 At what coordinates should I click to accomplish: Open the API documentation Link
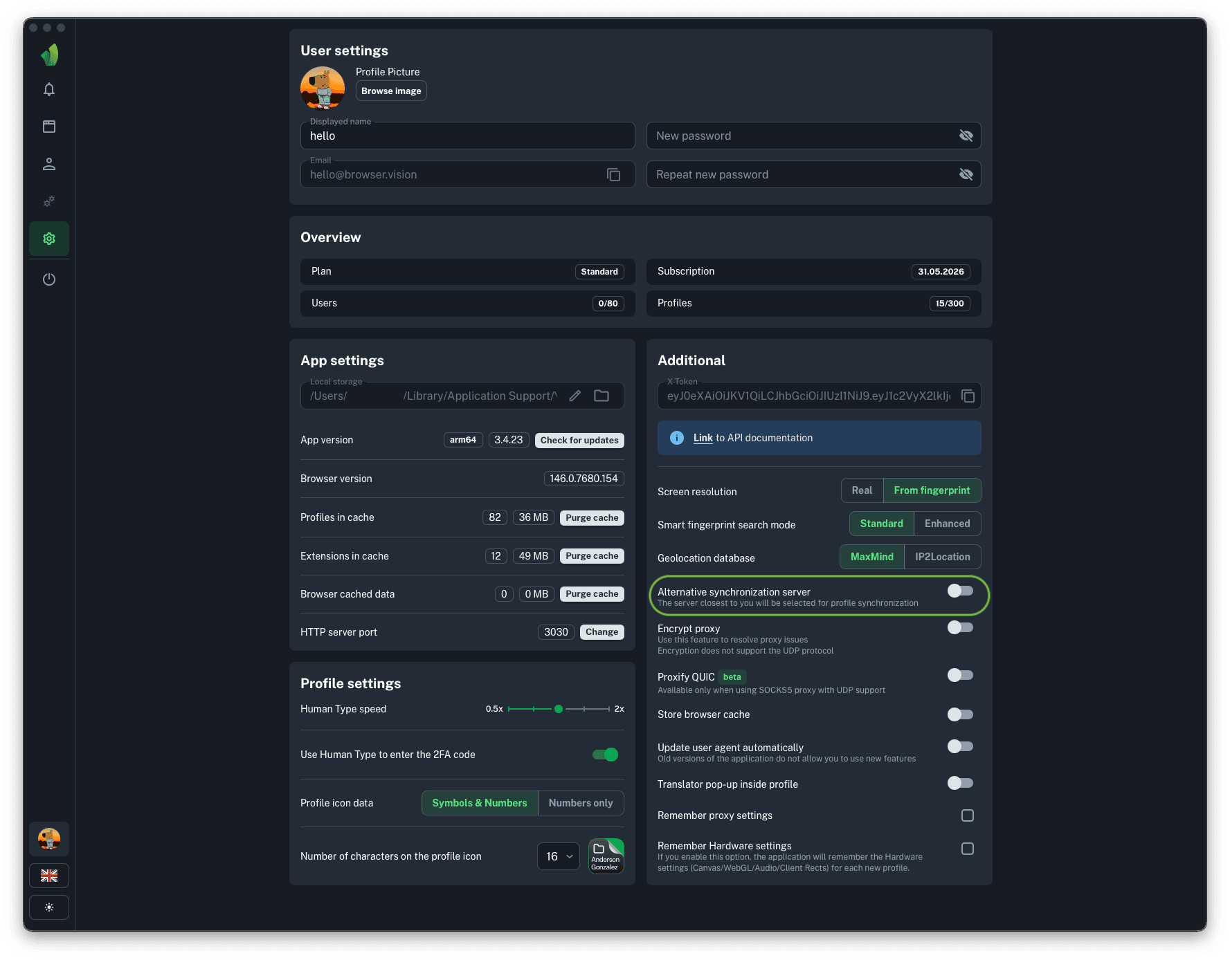point(703,438)
